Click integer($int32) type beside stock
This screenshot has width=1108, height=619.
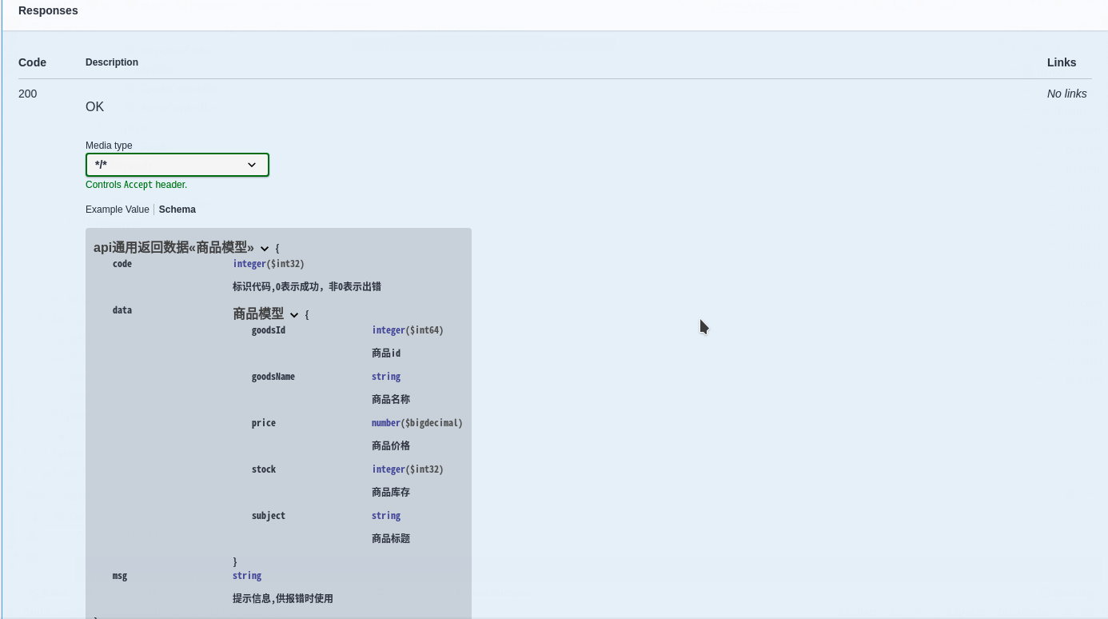tap(408, 469)
